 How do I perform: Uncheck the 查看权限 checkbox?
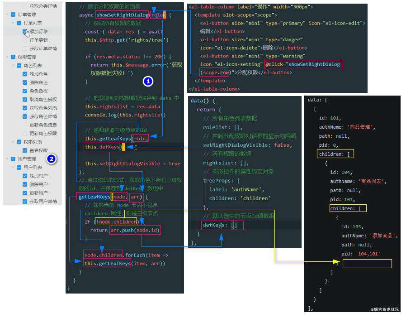25,150
